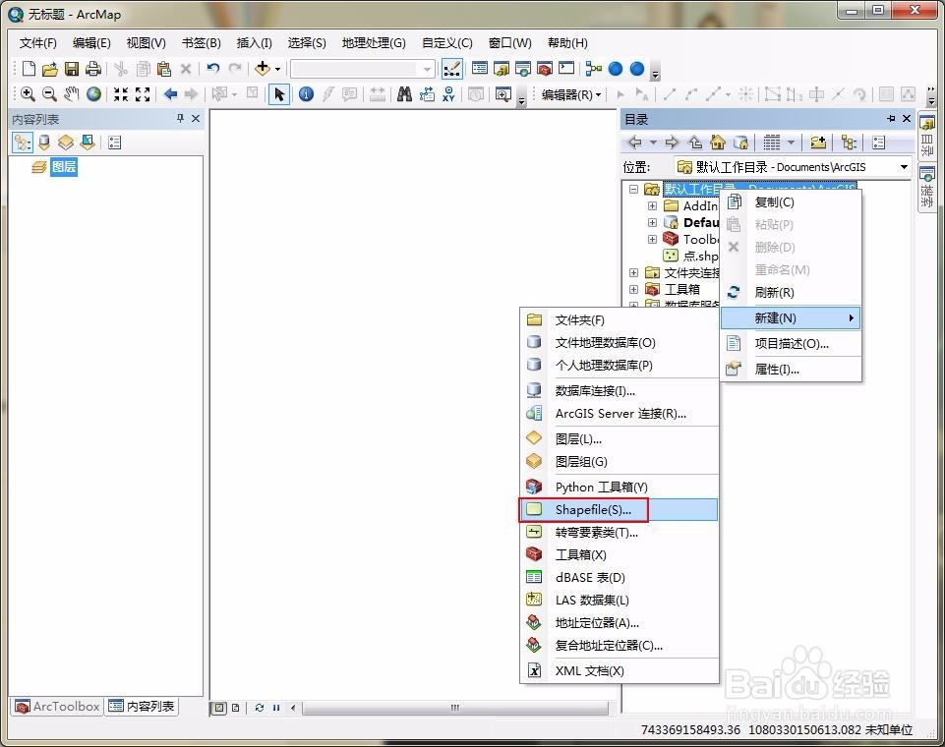Activate the Select Elements arrow tool

tap(279, 94)
